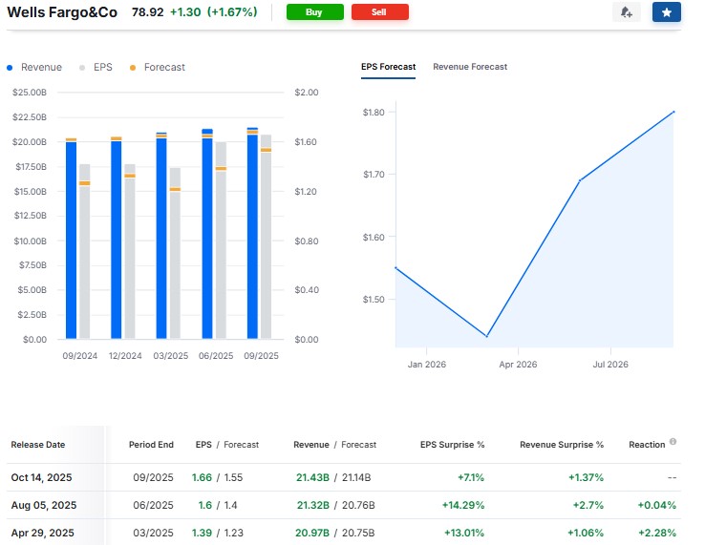Click the 09/2025 gray EPS bar
The width and height of the screenshot is (705, 545).
267,237
